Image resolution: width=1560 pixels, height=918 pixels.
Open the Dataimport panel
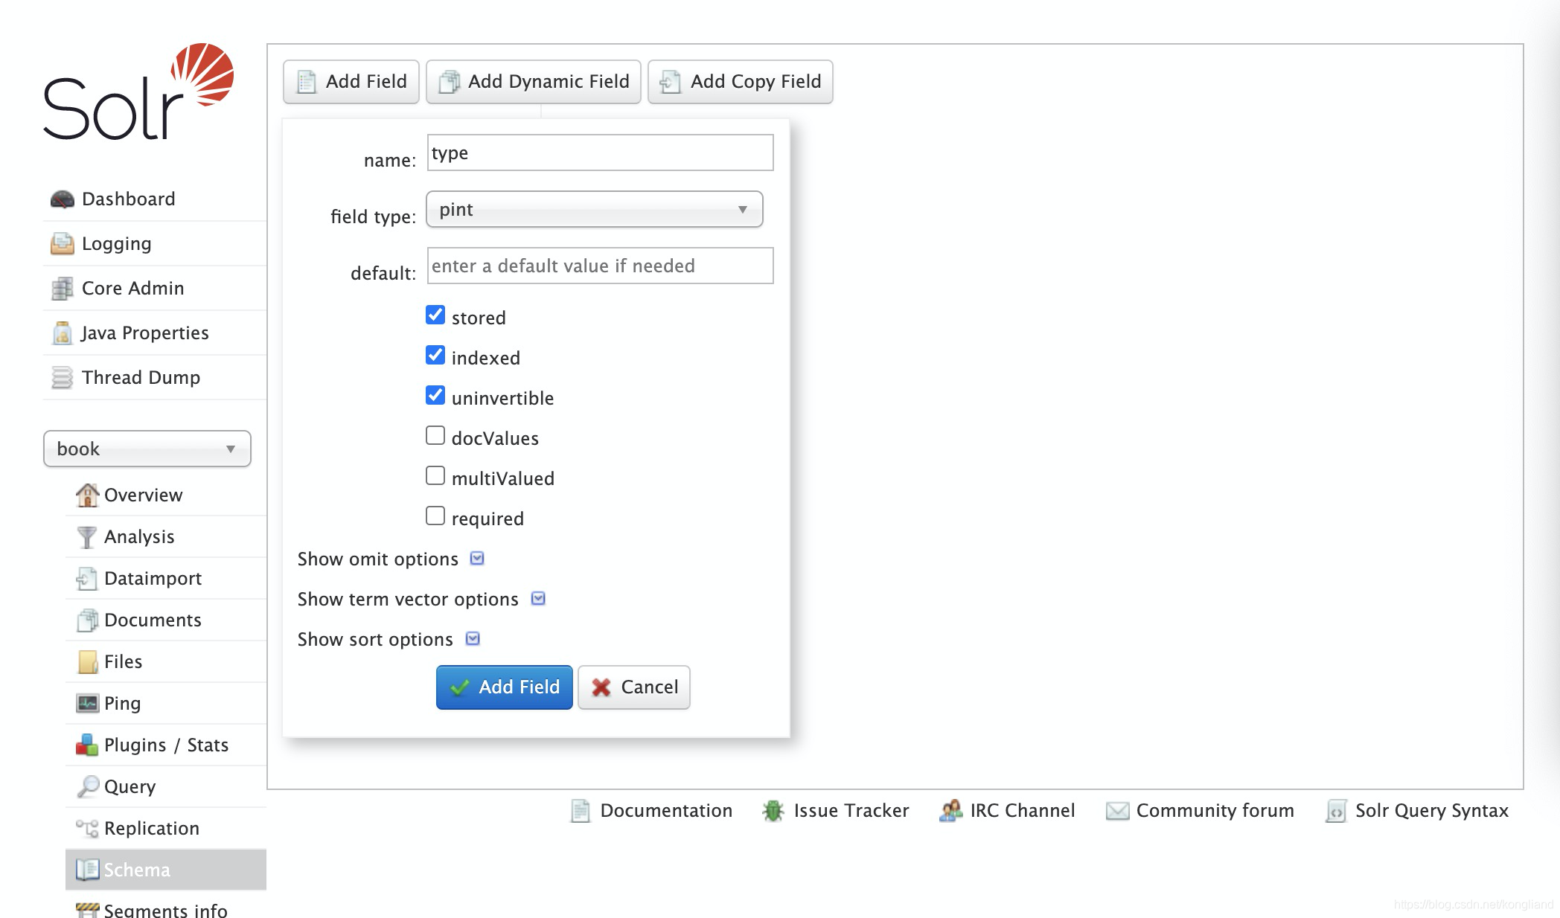153,578
